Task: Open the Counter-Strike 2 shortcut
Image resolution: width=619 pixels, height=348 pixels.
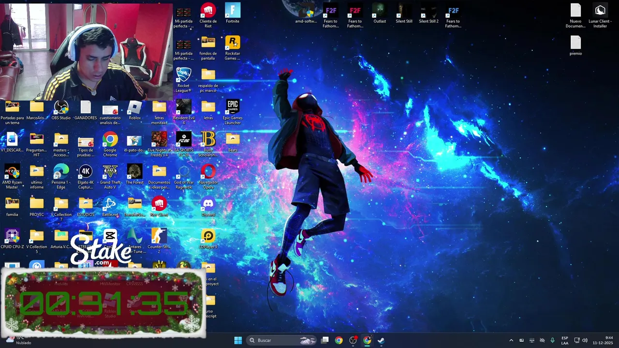Action: [159, 241]
